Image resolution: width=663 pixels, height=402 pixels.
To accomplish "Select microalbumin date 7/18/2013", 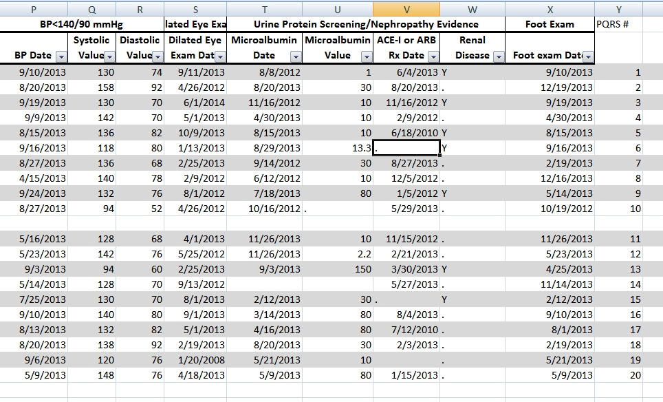I will click(x=265, y=193).
